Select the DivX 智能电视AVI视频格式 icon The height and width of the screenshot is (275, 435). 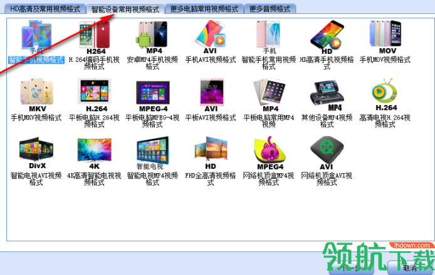(x=36, y=152)
